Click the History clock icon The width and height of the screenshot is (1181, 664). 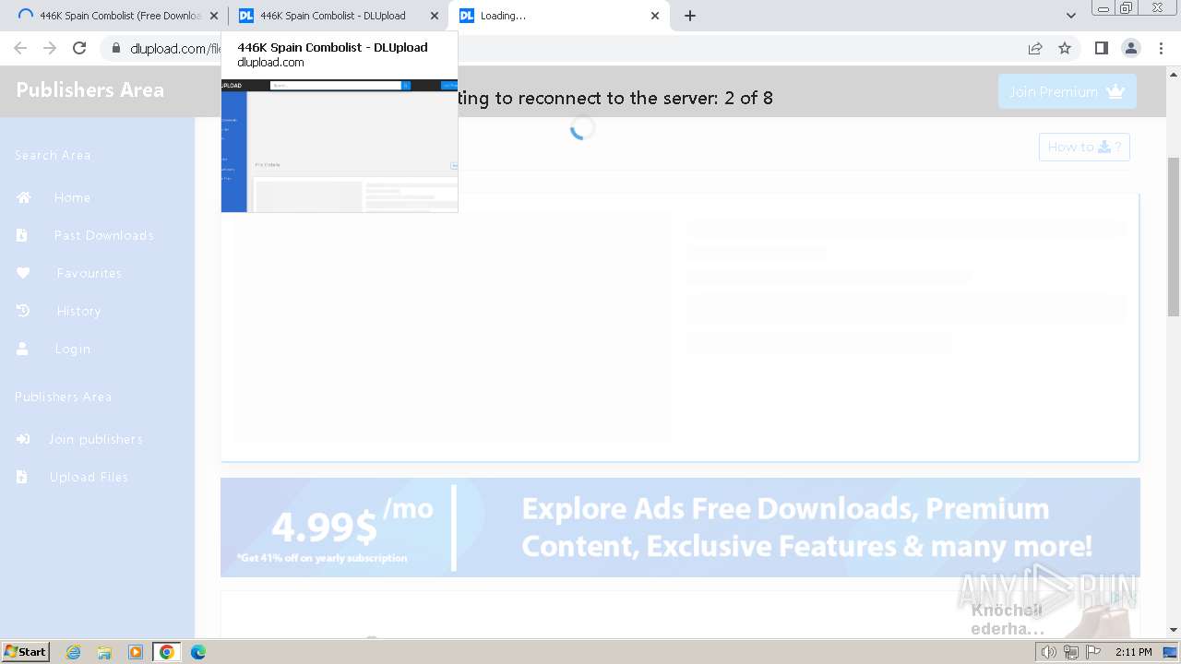tap(23, 311)
